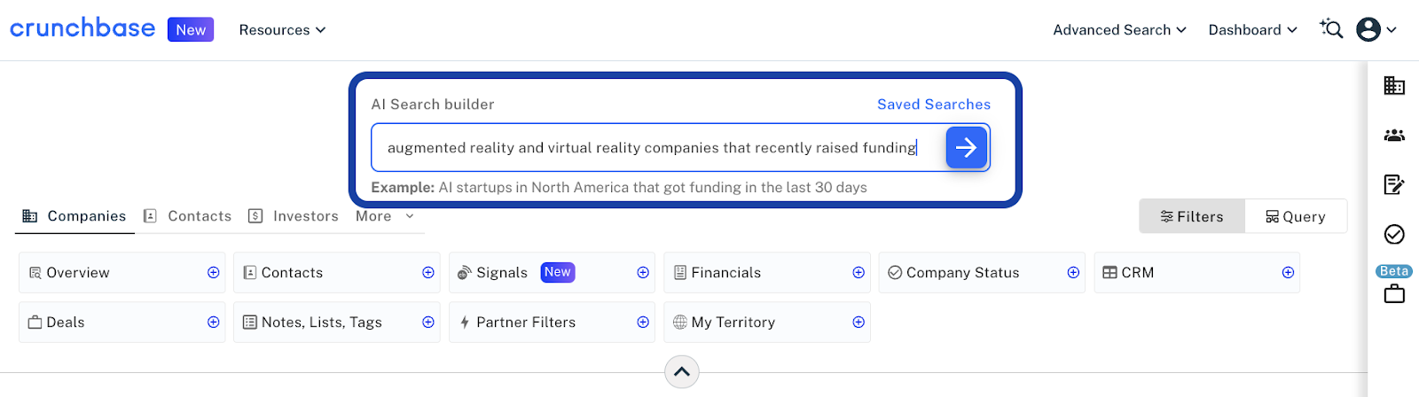1419x397 pixels.
Task: Open the AI sparkle search icon
Action: pos(1331,29)
